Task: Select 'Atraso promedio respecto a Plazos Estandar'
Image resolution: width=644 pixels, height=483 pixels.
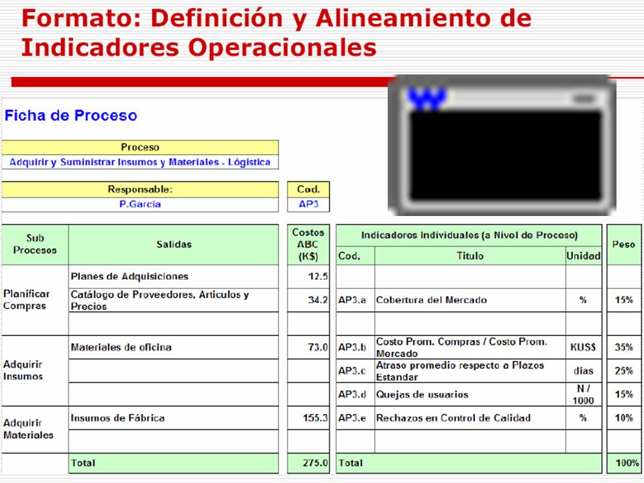Action: click(470, 371)
